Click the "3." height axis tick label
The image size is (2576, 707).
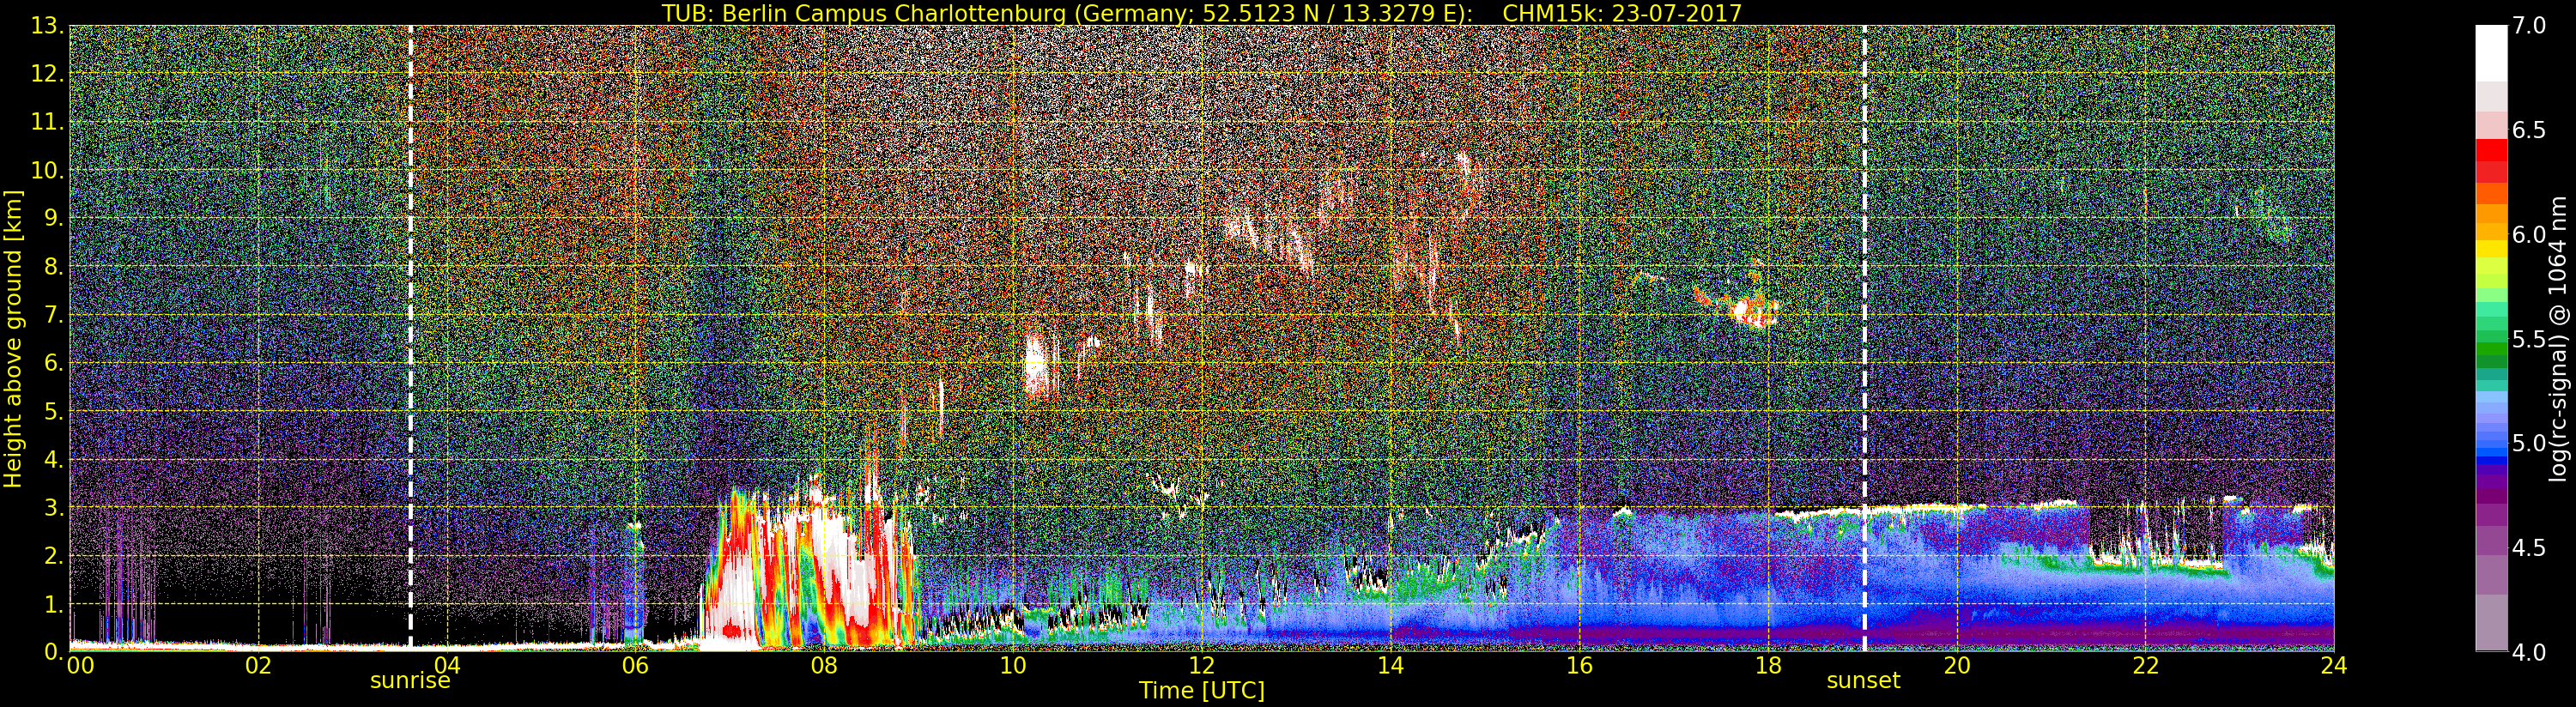coord(54,507)
